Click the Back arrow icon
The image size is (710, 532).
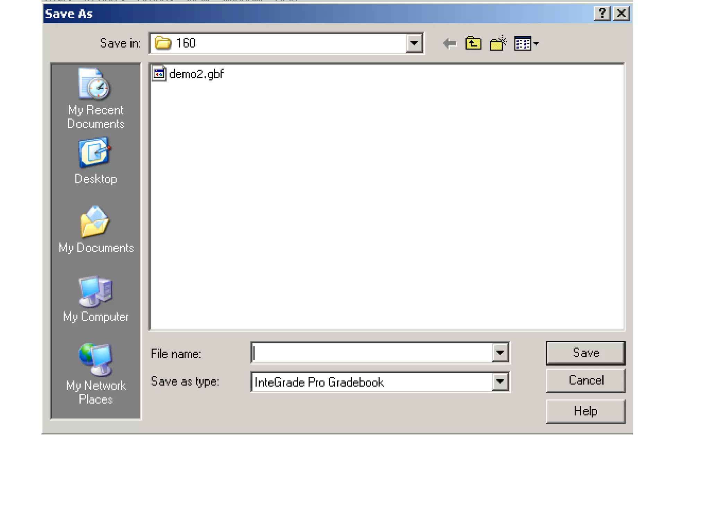450,44
